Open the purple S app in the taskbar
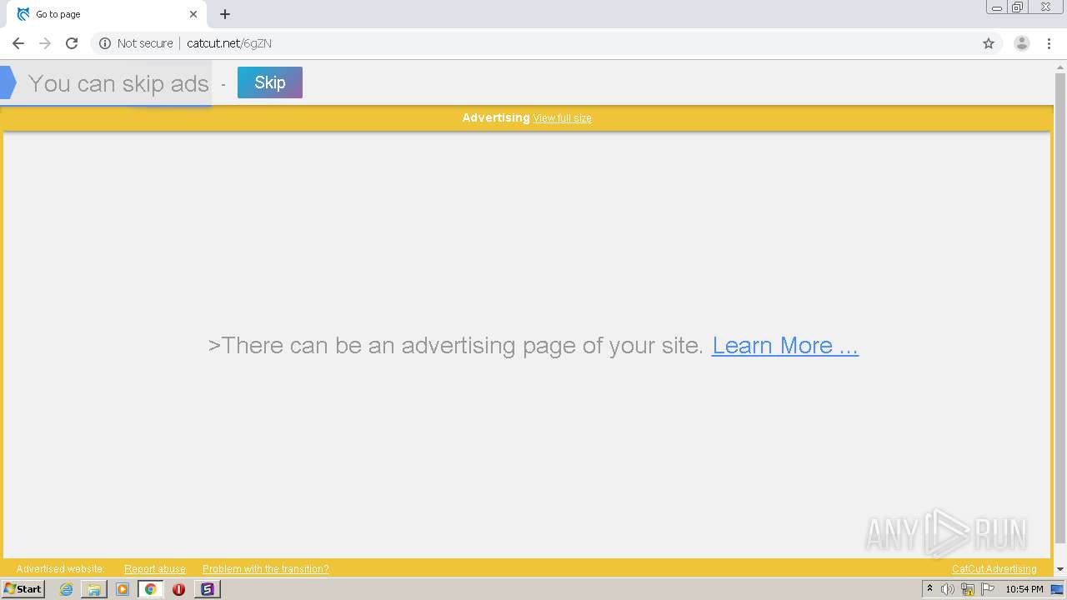 click(208, 589)
